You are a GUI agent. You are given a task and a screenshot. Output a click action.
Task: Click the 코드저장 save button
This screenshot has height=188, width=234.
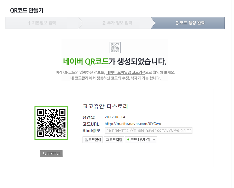114,140
